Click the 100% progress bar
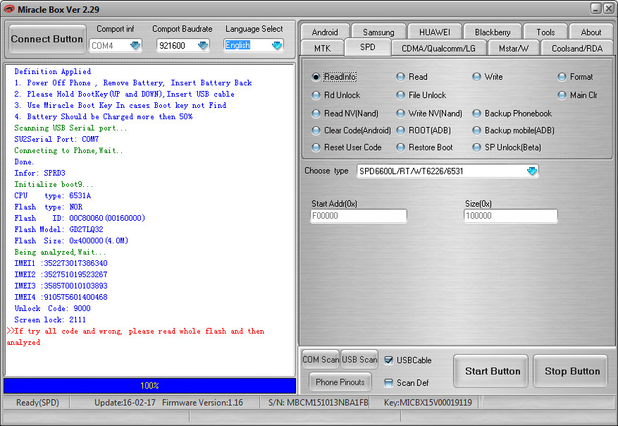Screen dimensions: 618x426 click(150, 385)
